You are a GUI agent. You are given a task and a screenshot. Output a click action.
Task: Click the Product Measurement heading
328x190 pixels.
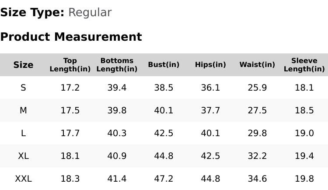click(71, 37)
